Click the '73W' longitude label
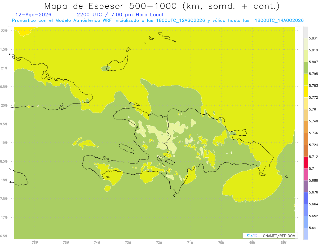Viewport: 318px width, 246px height. pyautogui.click(x=128, y=243)
